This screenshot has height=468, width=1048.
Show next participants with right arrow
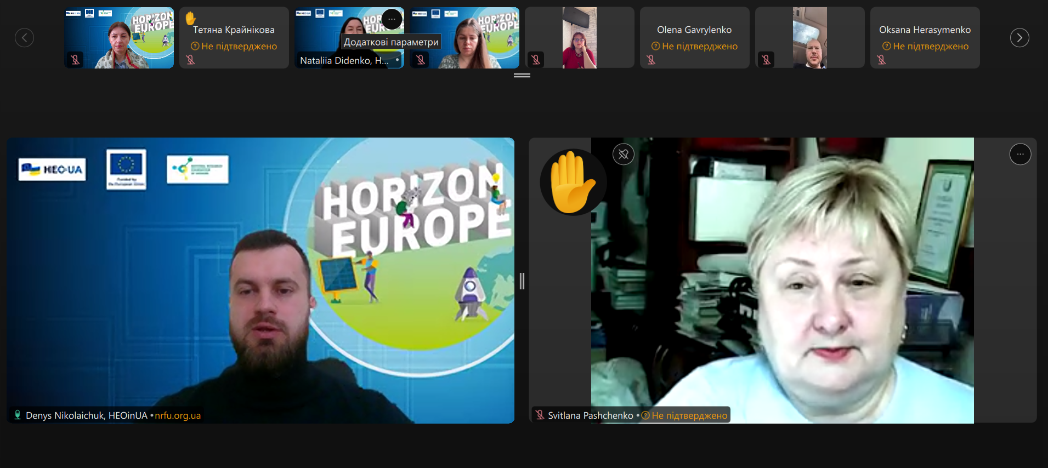point(1019,38)
